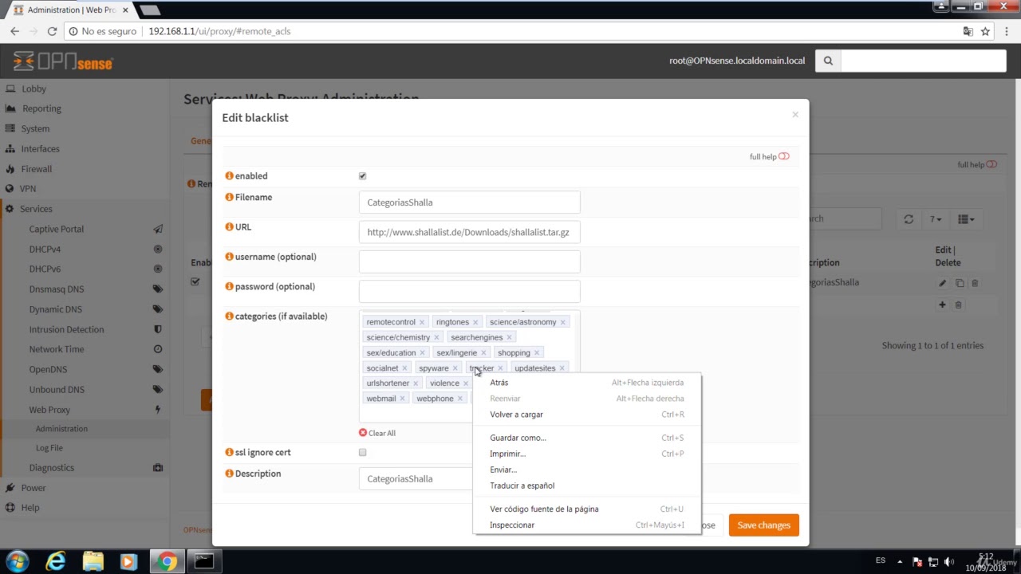Remove the science/chemistry category tag
The image size is (1021, 574).
(436, 337)
